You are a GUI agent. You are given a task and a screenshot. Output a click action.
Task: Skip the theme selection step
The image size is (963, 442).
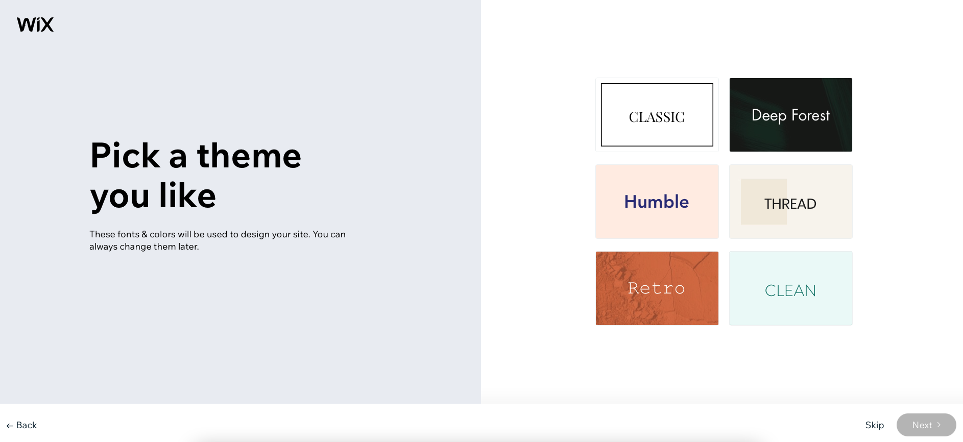click(x=875, y=425)
